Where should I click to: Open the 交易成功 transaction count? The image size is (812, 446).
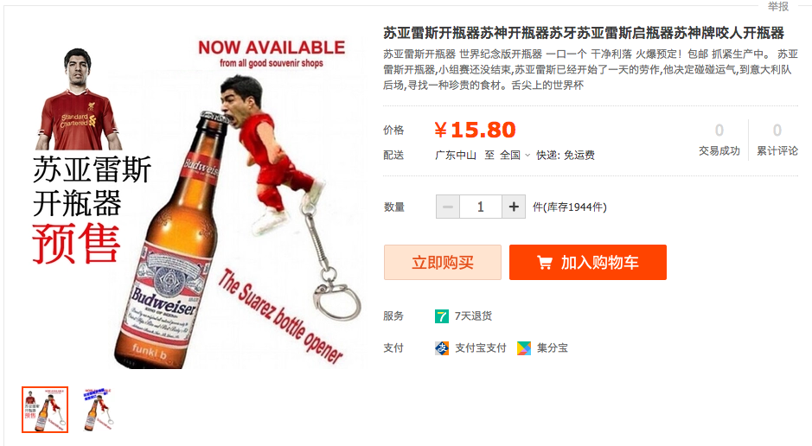(719, 140)
